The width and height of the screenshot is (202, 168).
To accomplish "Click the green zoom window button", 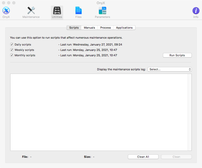I will [14, 3].
